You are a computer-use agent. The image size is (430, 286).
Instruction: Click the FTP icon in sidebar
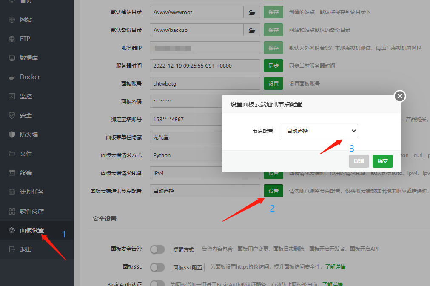tap(12, 39)
